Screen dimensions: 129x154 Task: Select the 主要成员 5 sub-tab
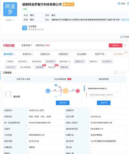click(x=93, y=62)
